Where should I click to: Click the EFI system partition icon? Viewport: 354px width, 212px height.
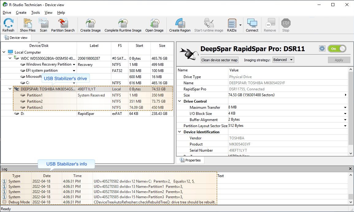[x=23, y=70]
